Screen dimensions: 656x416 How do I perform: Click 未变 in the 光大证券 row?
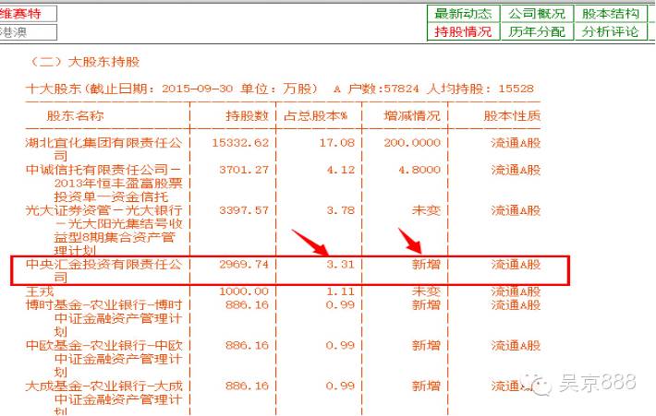click(426, 210)
